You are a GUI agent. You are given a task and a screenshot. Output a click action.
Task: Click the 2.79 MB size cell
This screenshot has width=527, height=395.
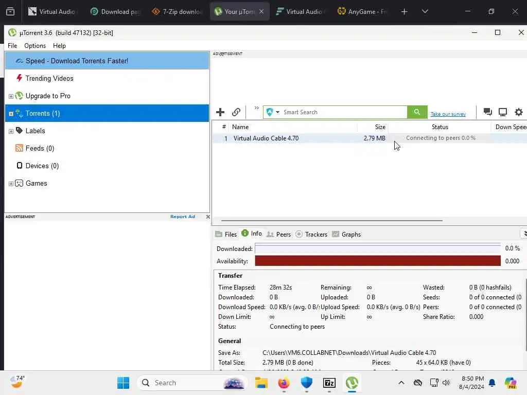point(375,138)
